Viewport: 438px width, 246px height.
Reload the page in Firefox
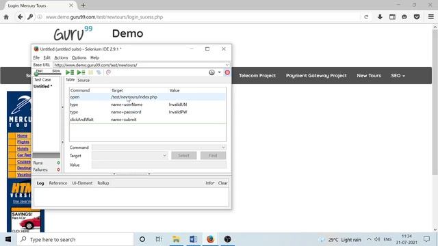(366, 17)
